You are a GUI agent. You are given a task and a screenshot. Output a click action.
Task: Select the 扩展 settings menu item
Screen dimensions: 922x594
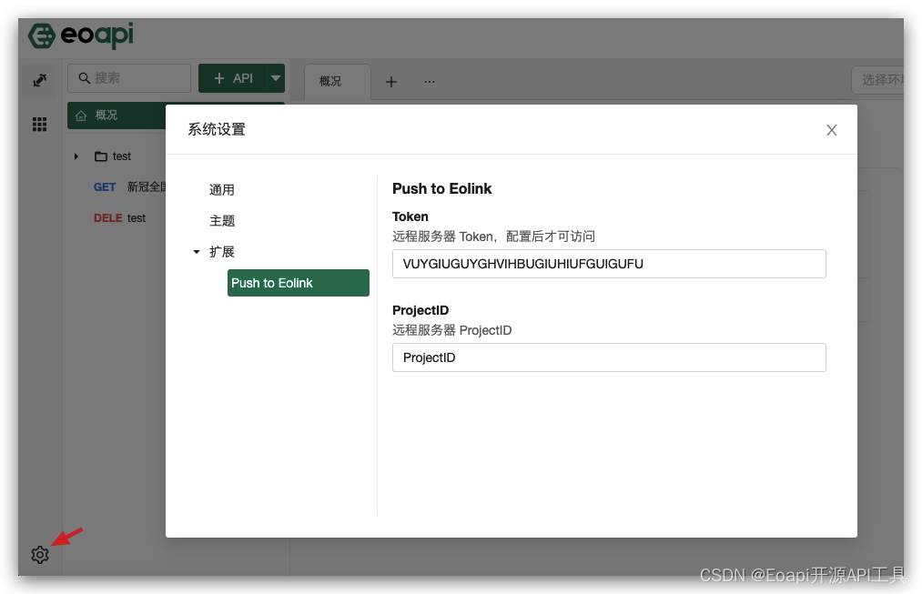coord(222,252)
